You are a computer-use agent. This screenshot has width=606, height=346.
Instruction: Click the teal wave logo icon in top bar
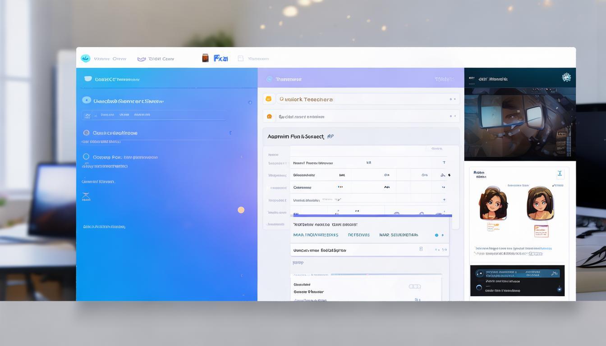[85, 59]
